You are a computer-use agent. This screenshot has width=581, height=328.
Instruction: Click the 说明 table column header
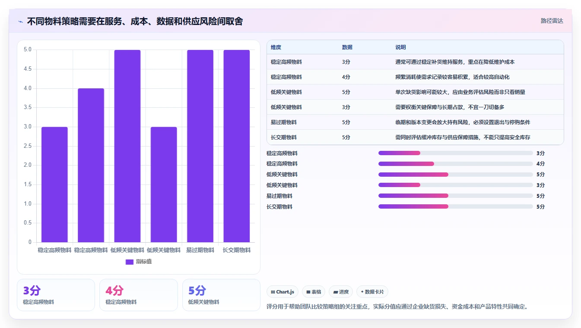400,47
